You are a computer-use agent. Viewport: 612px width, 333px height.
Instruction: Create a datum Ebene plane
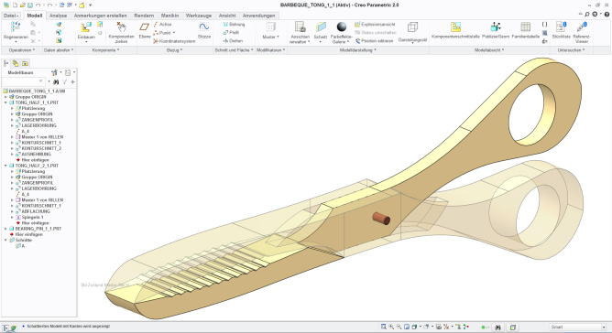[x=145, y=27]
